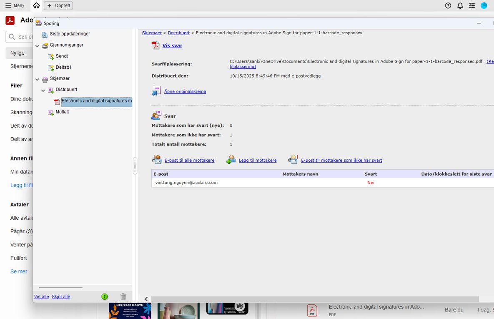The height and width of the screenshot is (319, 494).
Task: Open the user profile avatar
Action: click(484, 5)
